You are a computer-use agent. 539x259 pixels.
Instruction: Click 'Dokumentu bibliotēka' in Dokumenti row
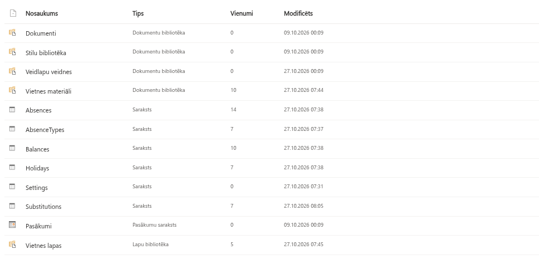(x=159, y=33)
